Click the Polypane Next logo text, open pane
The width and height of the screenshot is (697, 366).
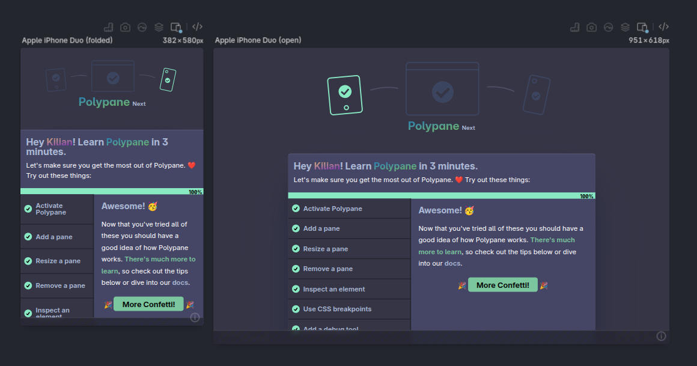(442, 126)
